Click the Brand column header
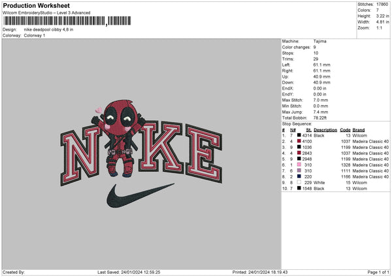 (x=359, y=130)
